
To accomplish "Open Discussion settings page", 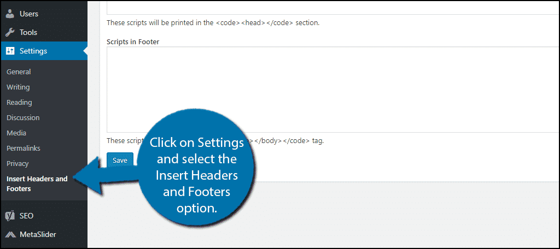I will [x=23, y=118].
